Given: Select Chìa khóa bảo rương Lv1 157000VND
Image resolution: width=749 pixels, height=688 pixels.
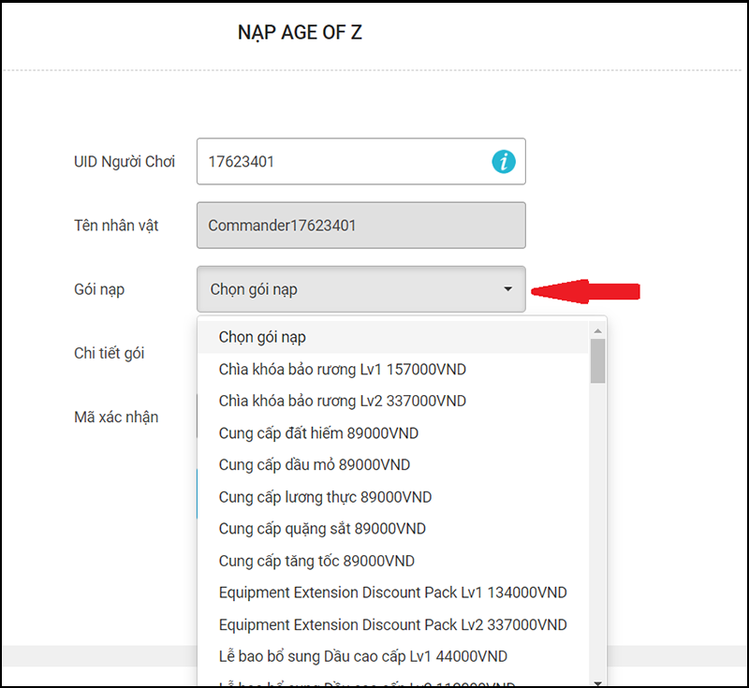Looking at the screenshot, I should click(392, 369).
